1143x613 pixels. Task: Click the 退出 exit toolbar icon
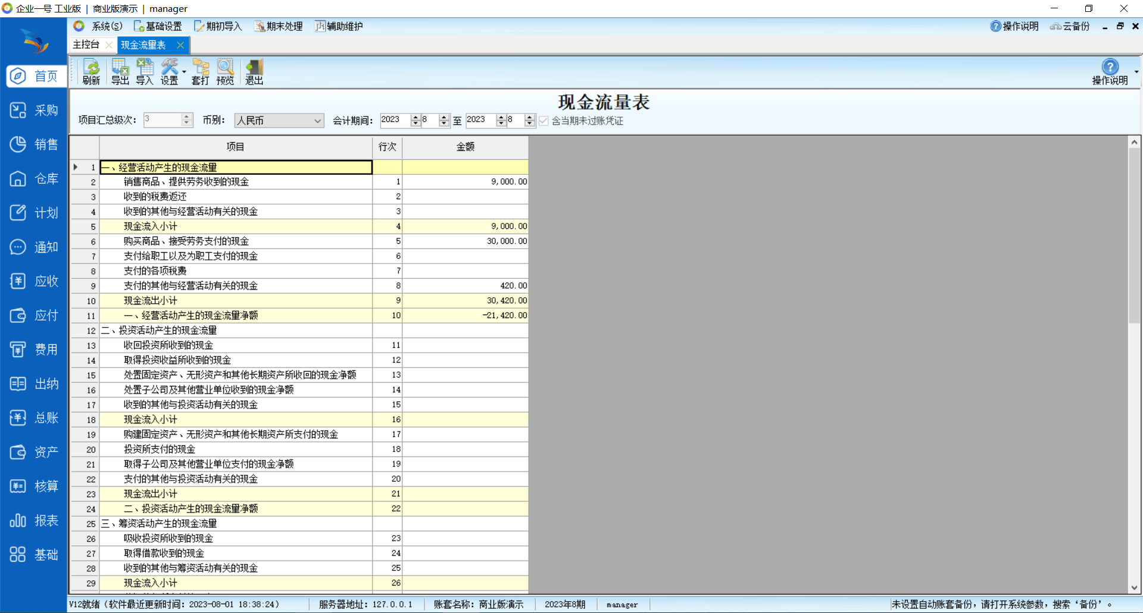(x=254, y=72)
